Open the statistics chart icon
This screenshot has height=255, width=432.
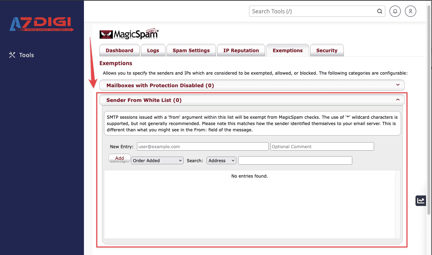pyautogui.click(x=420, y=201)
